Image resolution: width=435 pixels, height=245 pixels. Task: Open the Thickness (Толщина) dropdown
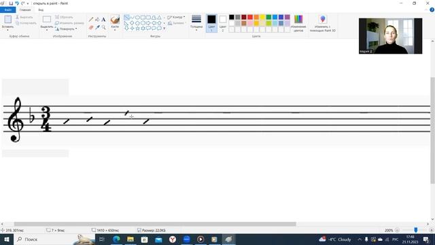pyautogui.click(x=196, y=23)
